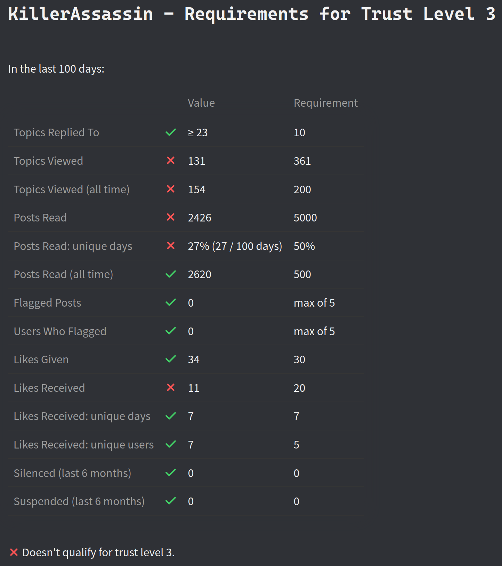Click green checkmark beside Posts Read (all time)

pyautogui.click(x=171, y=274)
